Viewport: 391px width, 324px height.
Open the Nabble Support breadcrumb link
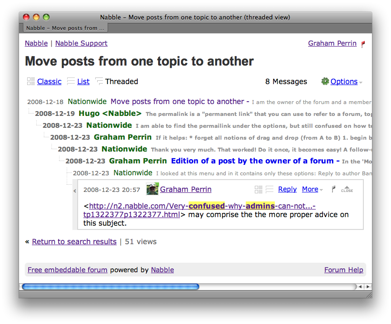tap(81, 43)
